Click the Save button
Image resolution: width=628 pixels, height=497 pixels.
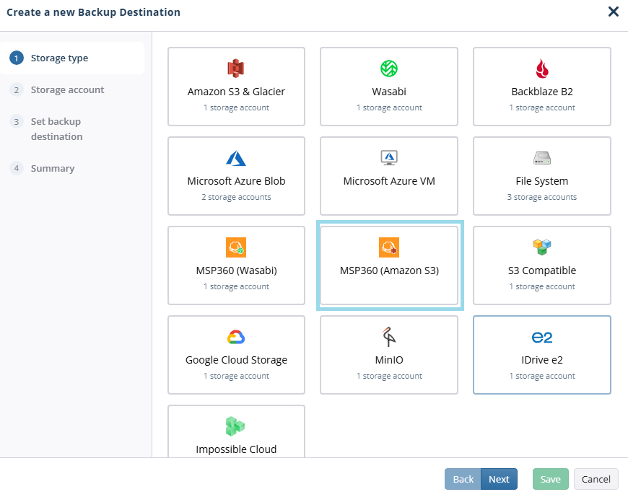(x=550, y=479)
